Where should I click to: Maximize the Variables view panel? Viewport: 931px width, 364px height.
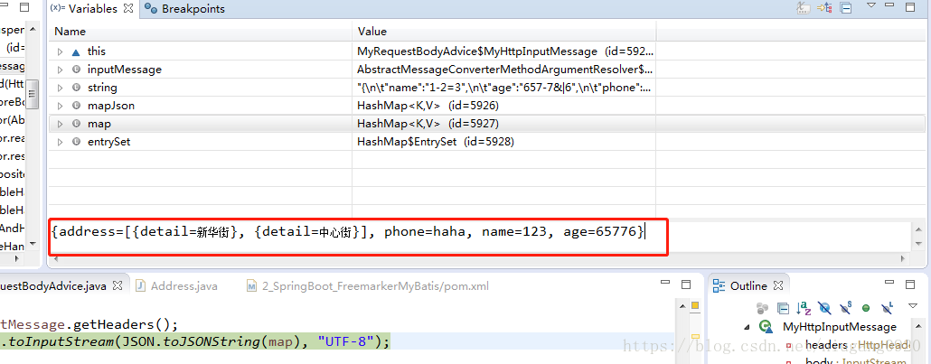click(x=910, y=8)
